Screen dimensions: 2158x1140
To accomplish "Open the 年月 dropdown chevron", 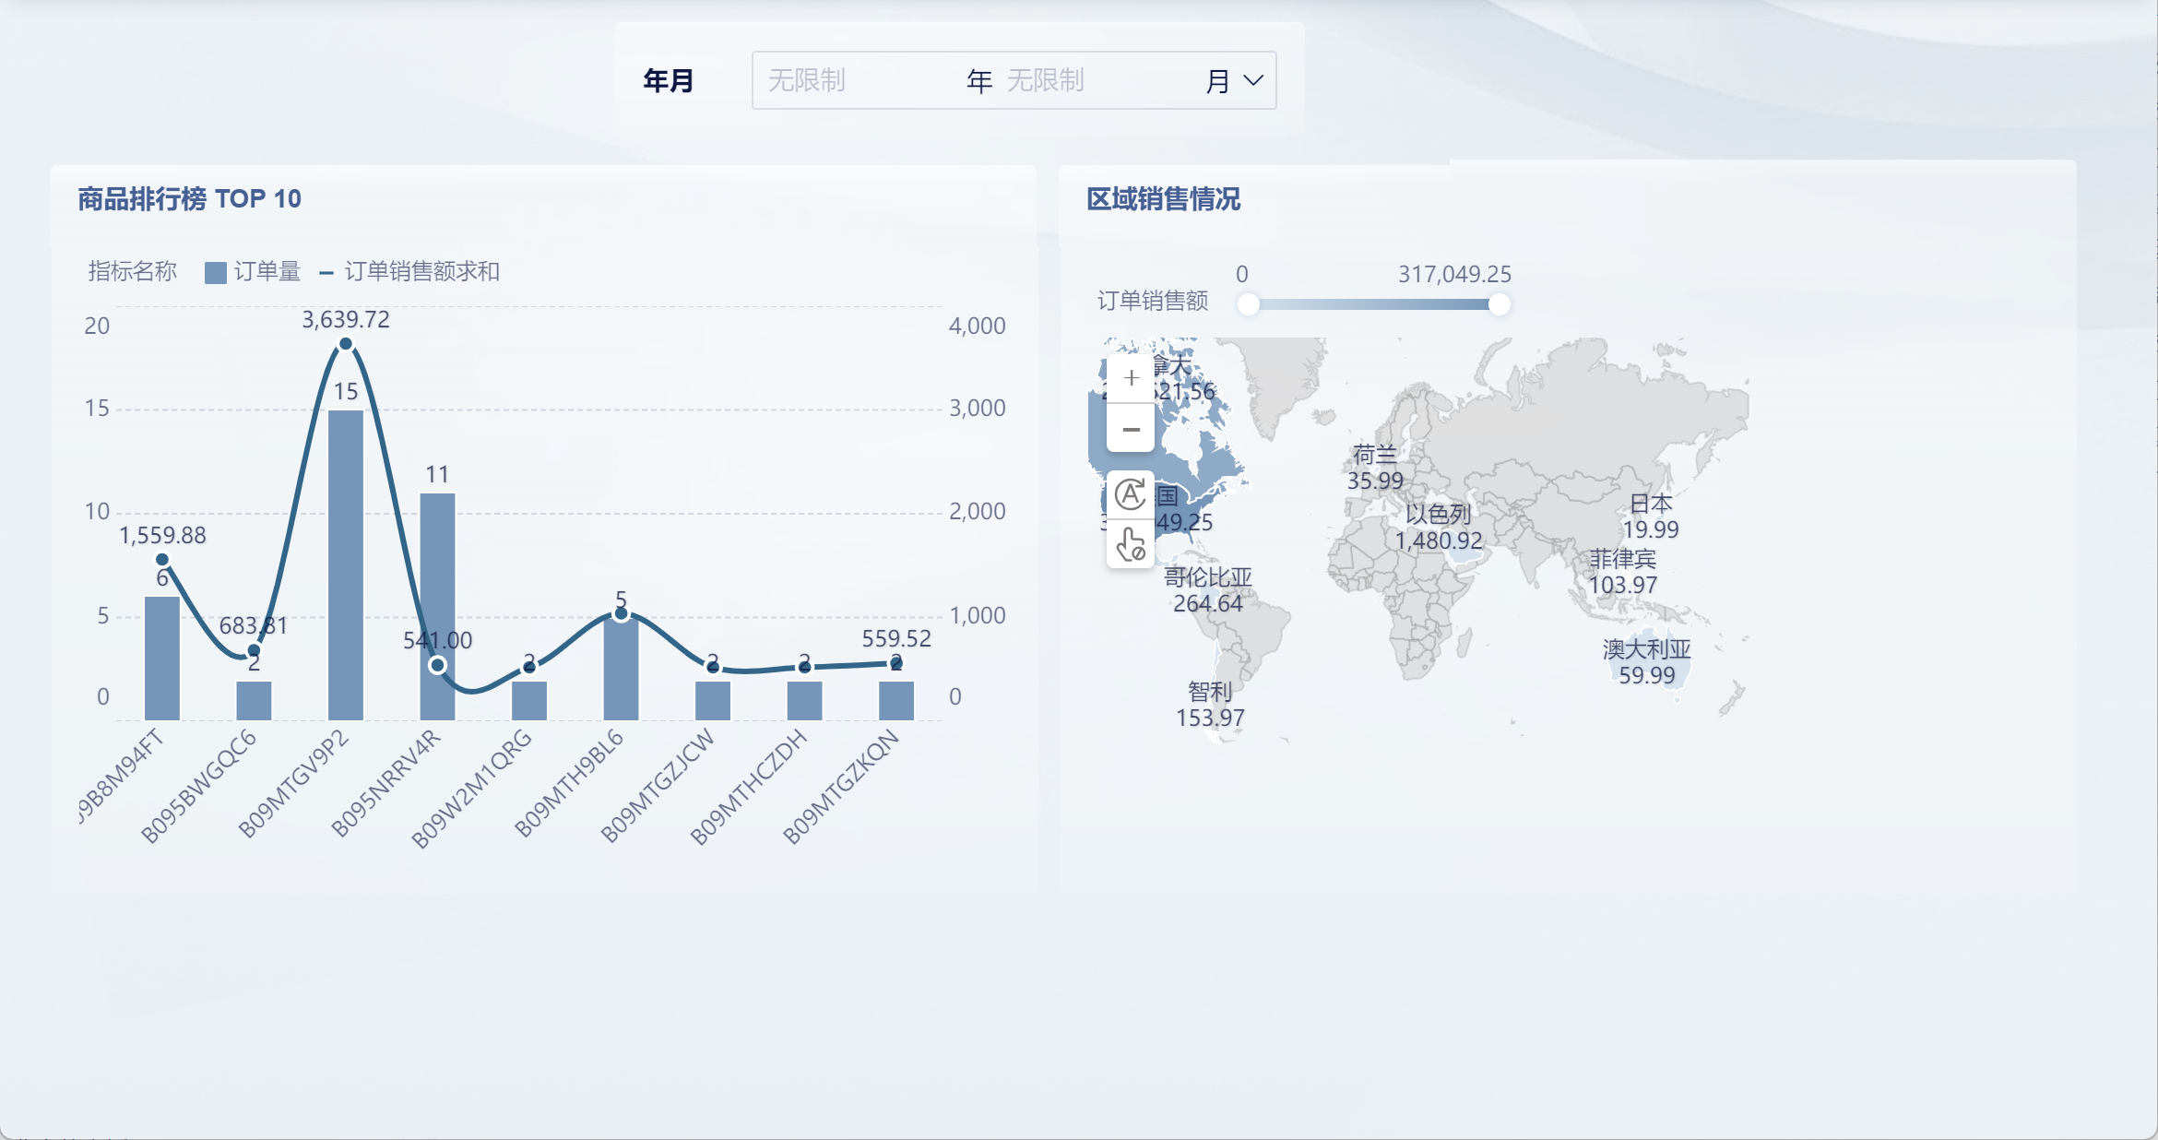I will 1253,80.
